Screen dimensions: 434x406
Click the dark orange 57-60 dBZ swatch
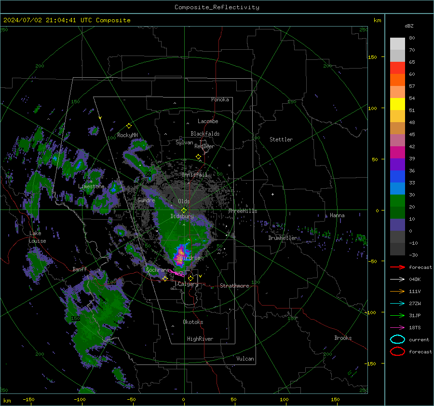click(x=397, y=80)
